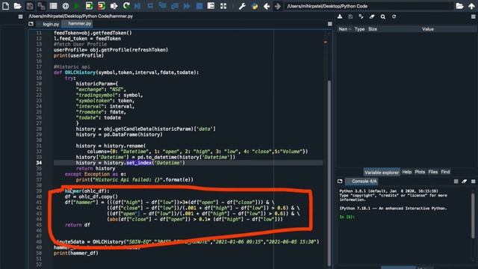
Task: Browse tabs in the console pane
Action: pyautogui.click(x=340, y=181)
